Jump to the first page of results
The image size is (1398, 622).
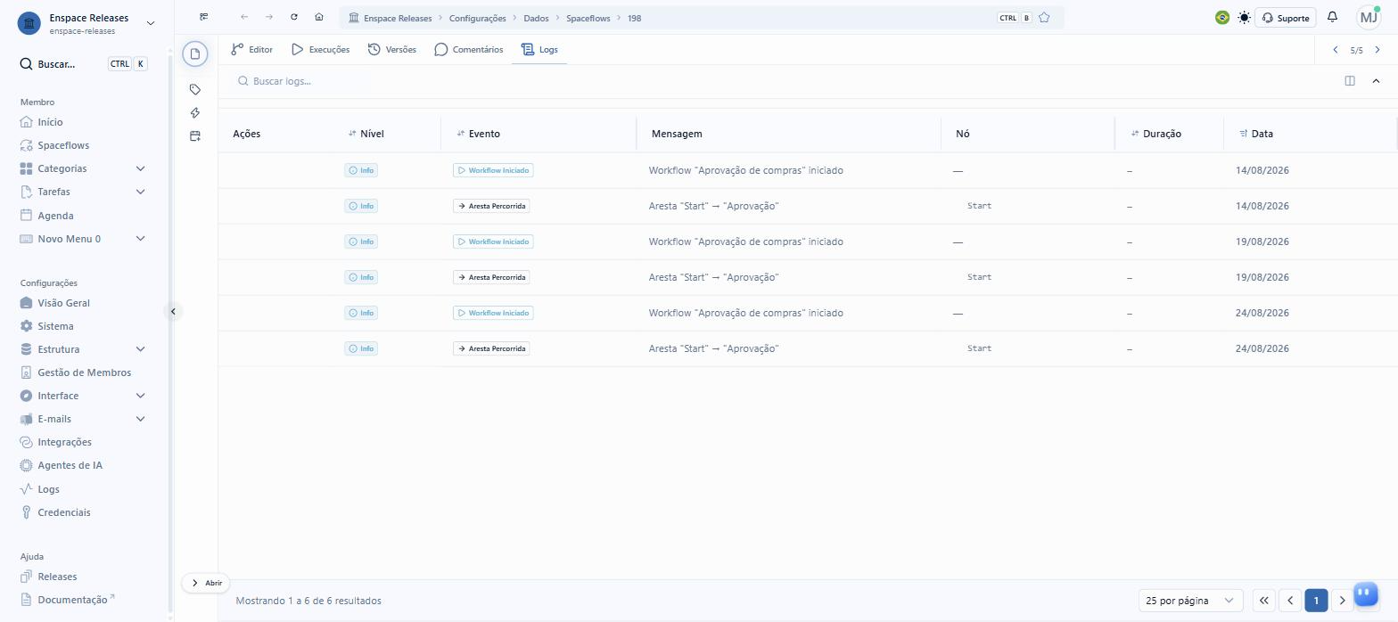click(1263, 601)
